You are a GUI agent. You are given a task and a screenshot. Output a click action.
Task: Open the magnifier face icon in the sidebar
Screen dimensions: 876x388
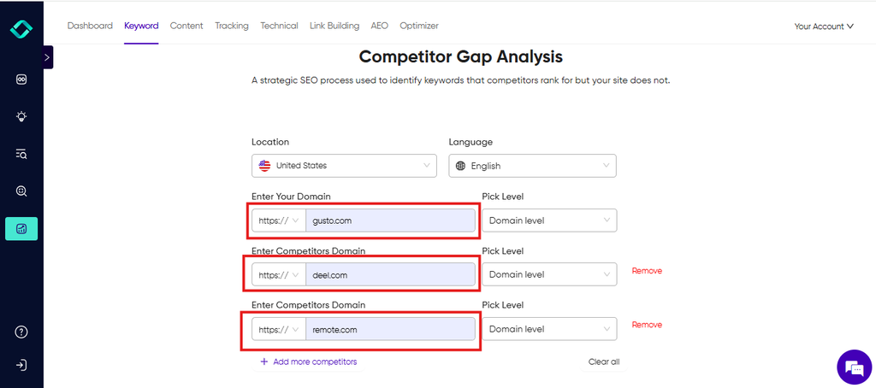(21, 191)
